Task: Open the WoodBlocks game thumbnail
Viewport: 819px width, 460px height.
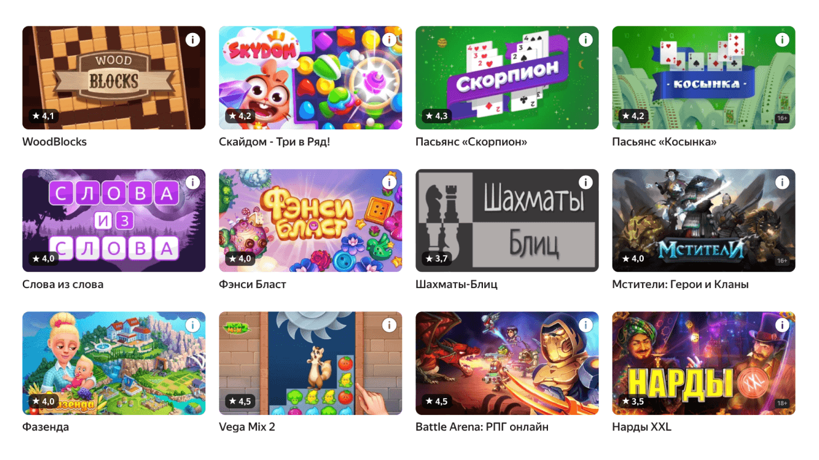Action: tap(114, 78)
